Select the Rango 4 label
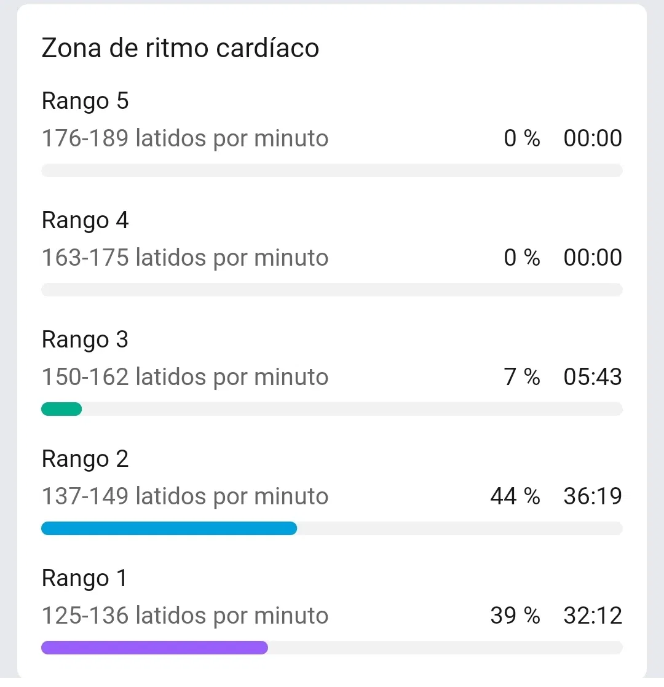 (x=85, y=220)
